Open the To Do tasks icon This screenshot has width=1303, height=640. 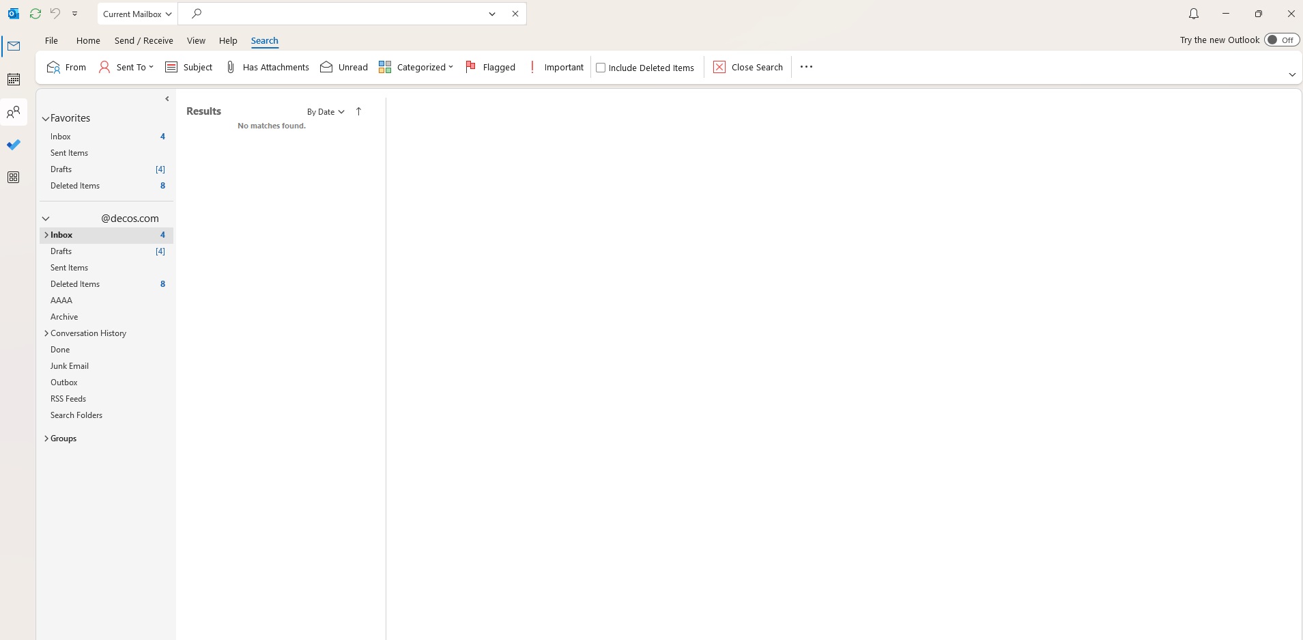(x=14, y=145)
